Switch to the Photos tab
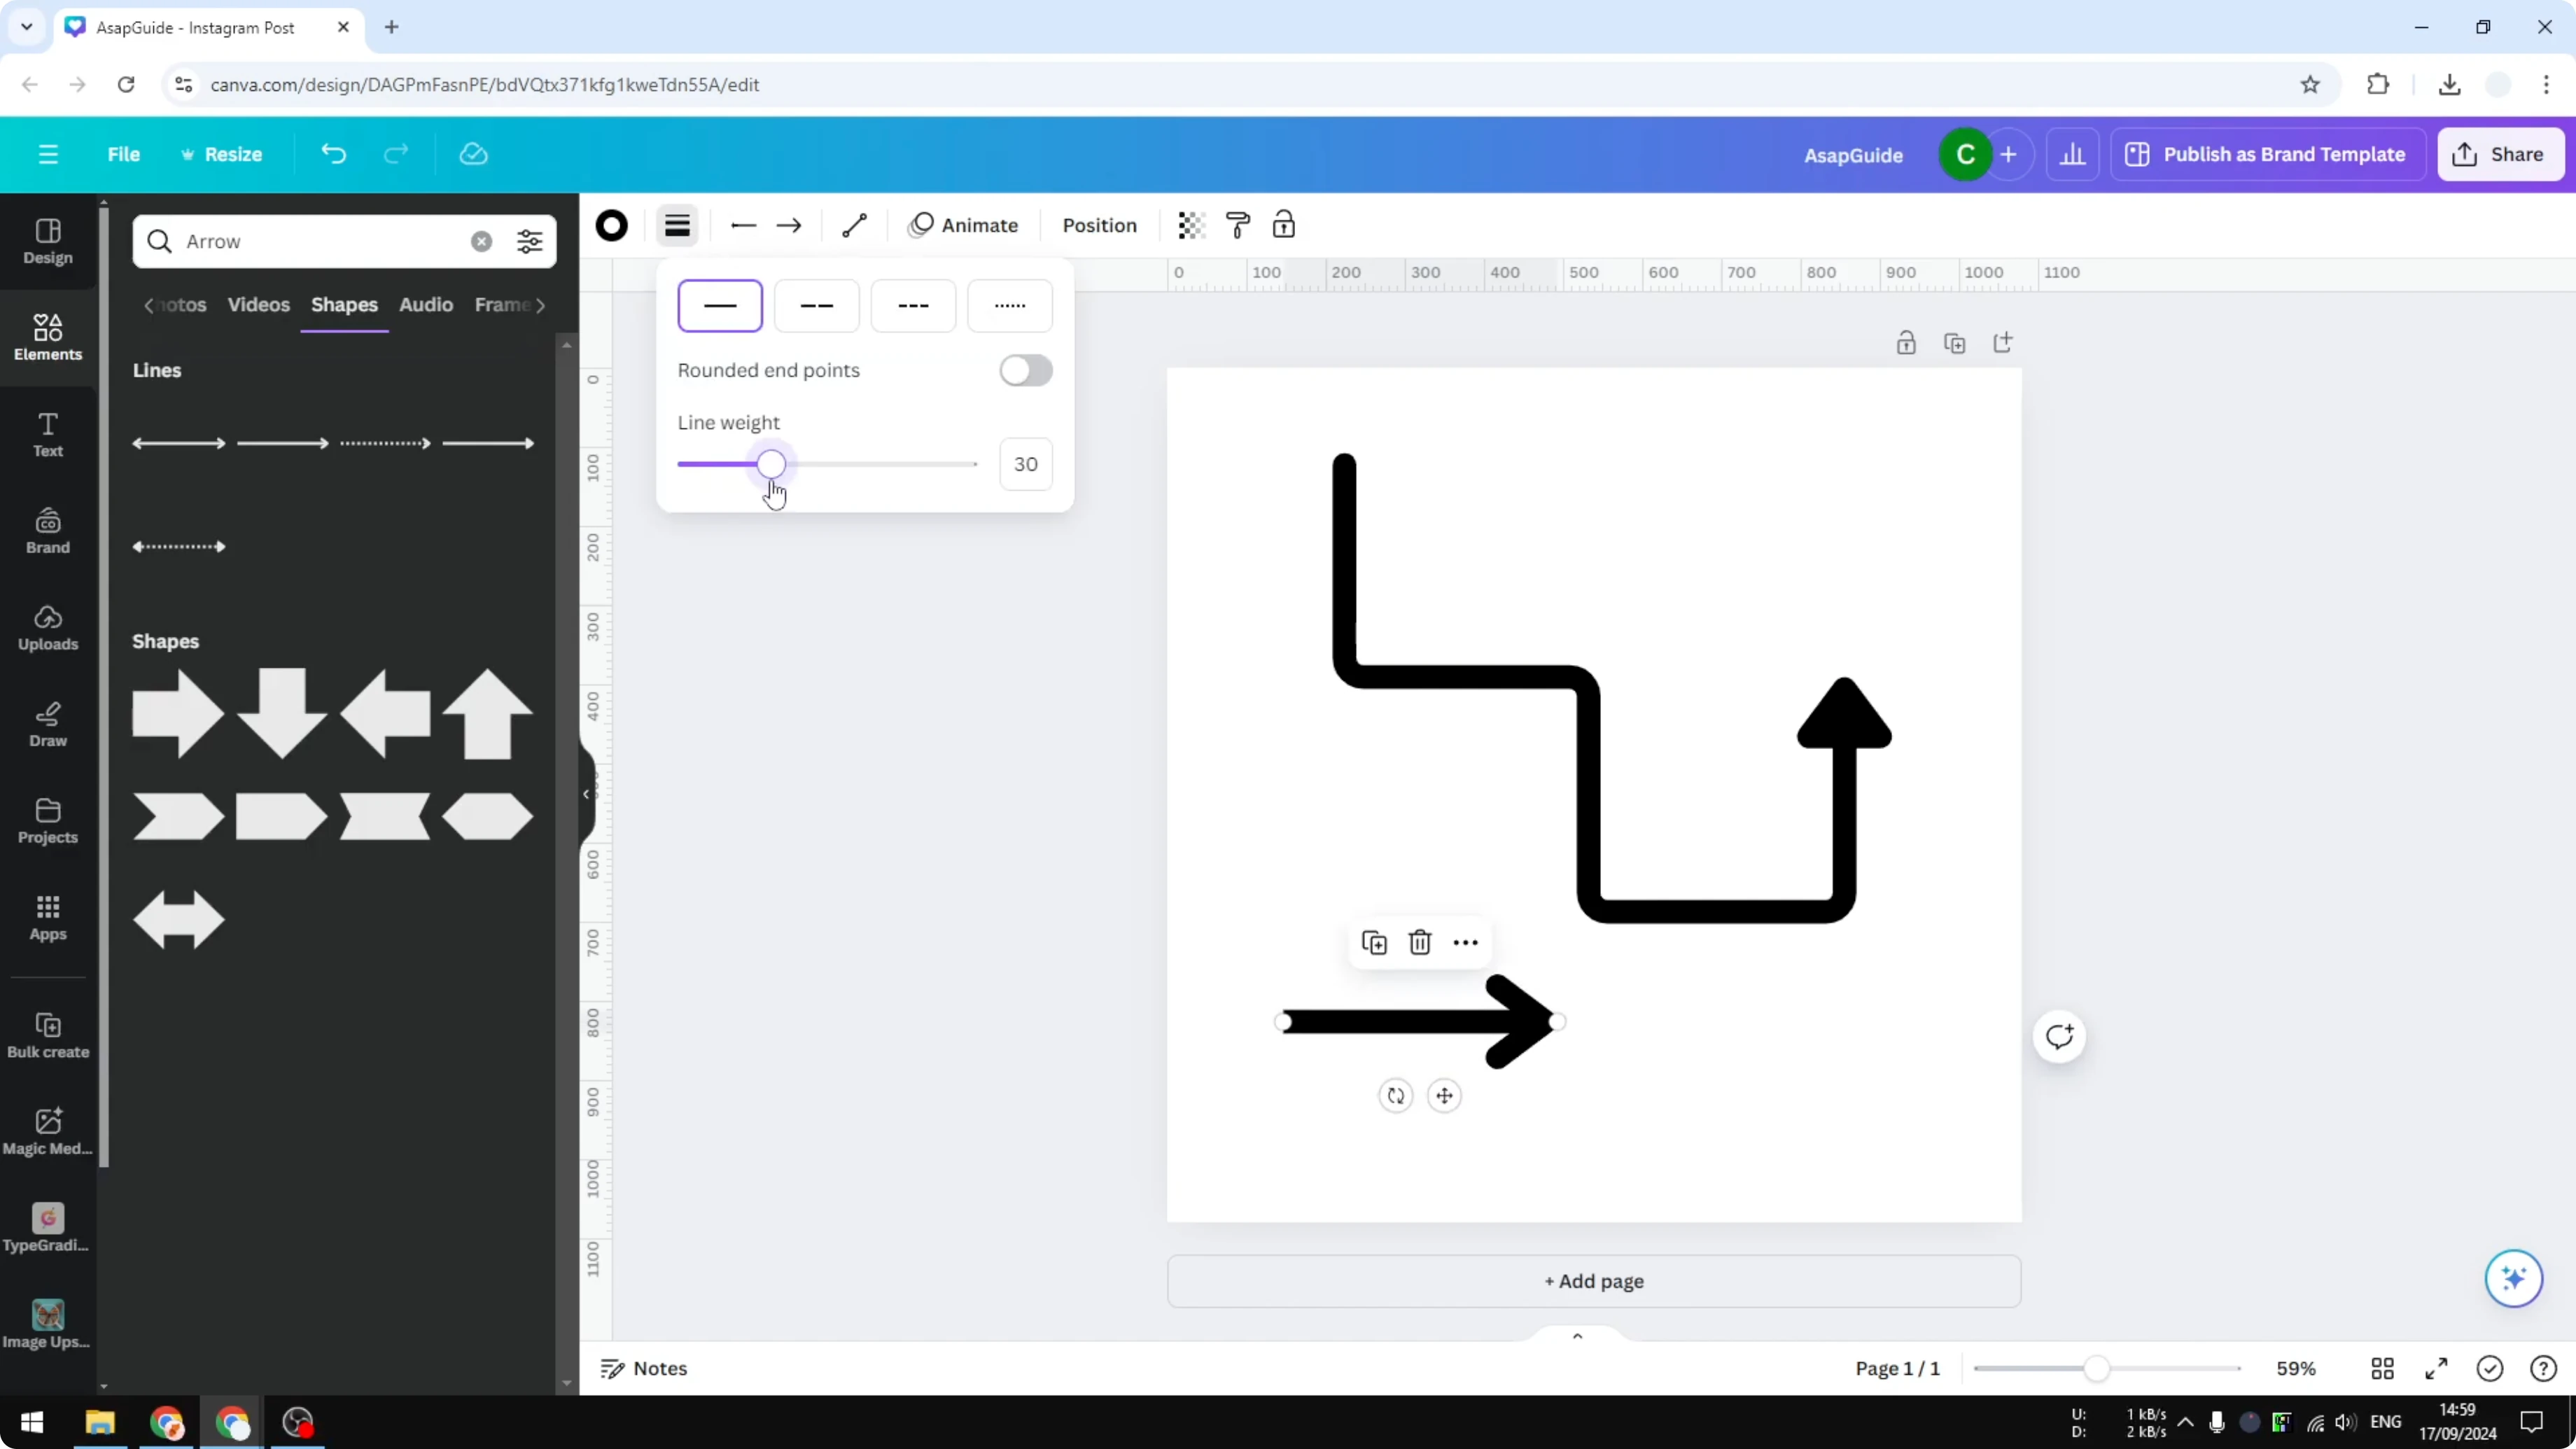2576x1449 pixels. pos(183,305)
